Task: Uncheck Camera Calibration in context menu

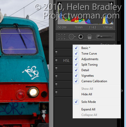Action: coord(97,81)
